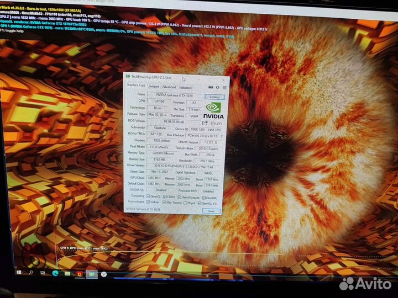Viewport: 398px width, 298px height.
Task: Toggle the DirectML checkbox
Action: 204,198
